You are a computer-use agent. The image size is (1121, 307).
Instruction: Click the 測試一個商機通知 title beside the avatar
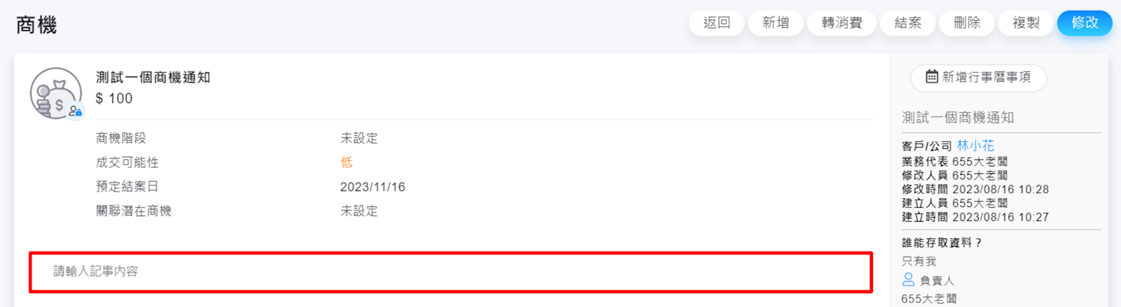click(x=153, y=78)
